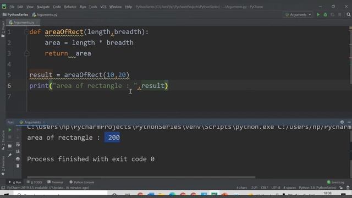The image size is (352, 198).
Task: Switch to the Run tool window button
Action: [15, 182]
